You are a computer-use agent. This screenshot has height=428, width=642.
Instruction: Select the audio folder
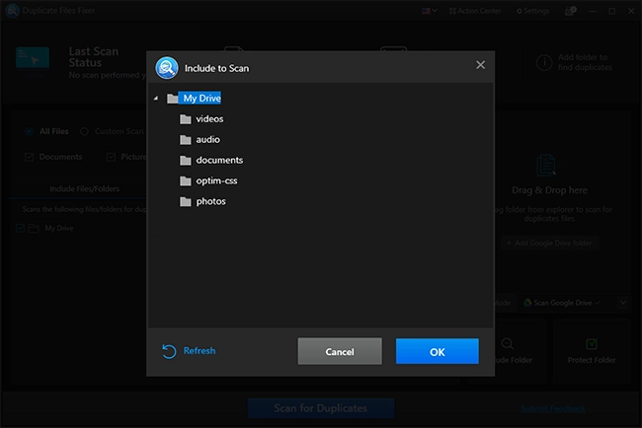(x=207, y=139)
